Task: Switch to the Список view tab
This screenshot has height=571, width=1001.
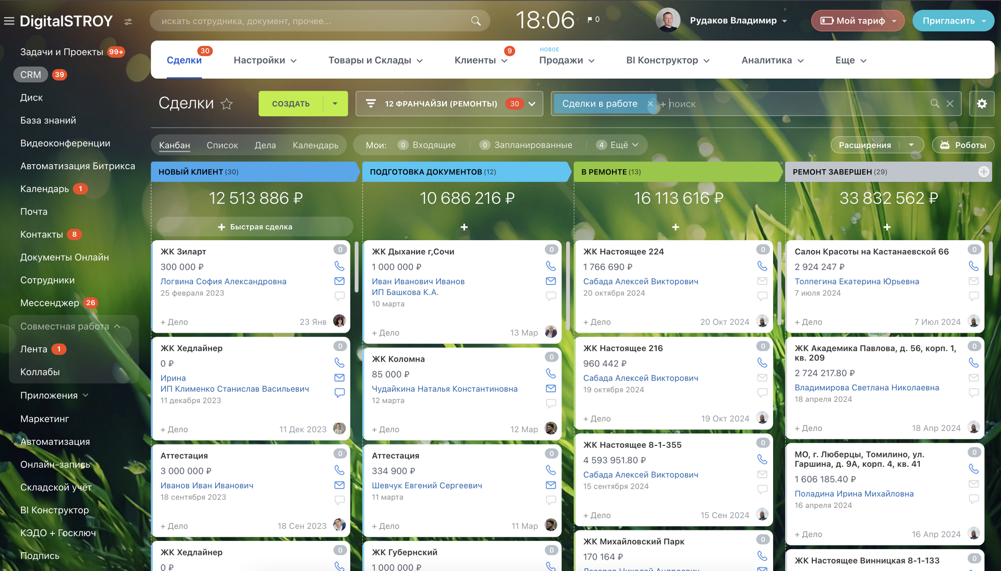Action: (222, 145)
